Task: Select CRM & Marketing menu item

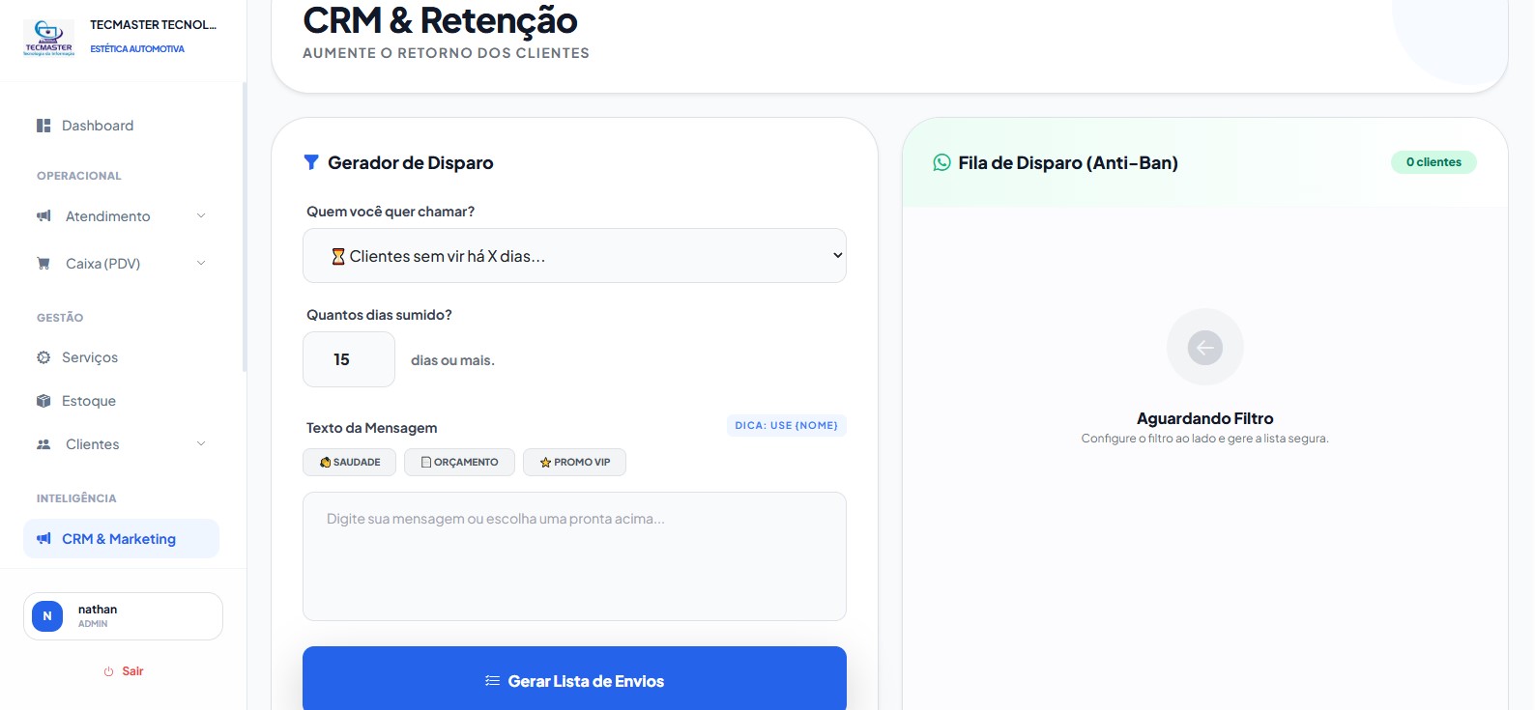Action: (122, 539)
